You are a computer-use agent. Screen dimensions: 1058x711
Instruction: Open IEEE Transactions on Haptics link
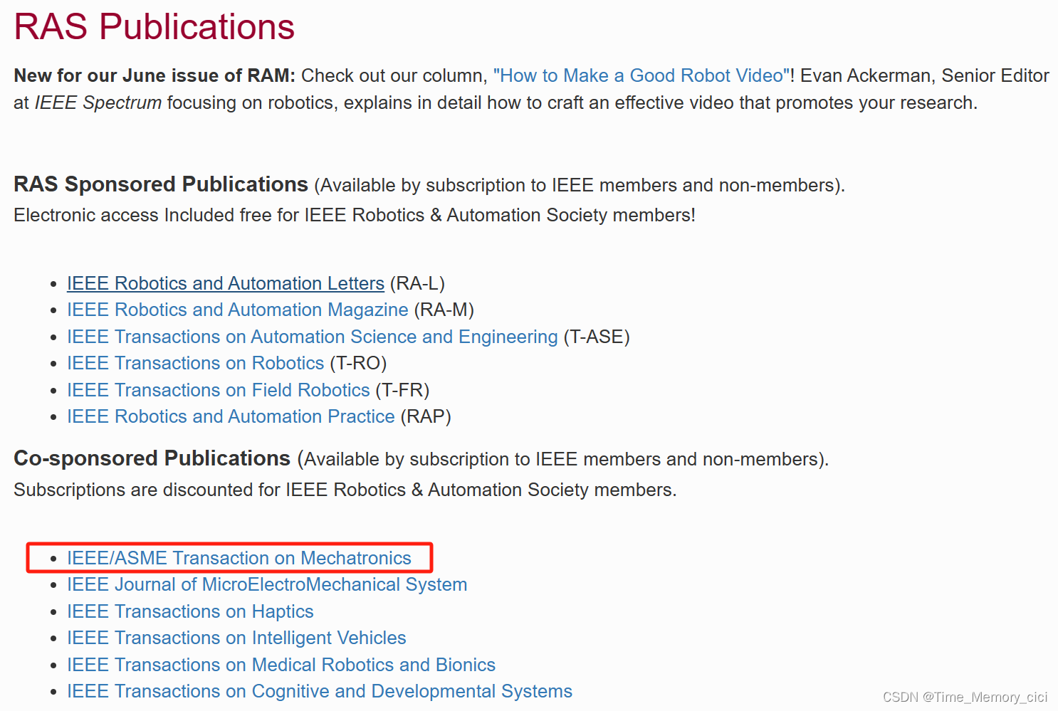point(190,611)
